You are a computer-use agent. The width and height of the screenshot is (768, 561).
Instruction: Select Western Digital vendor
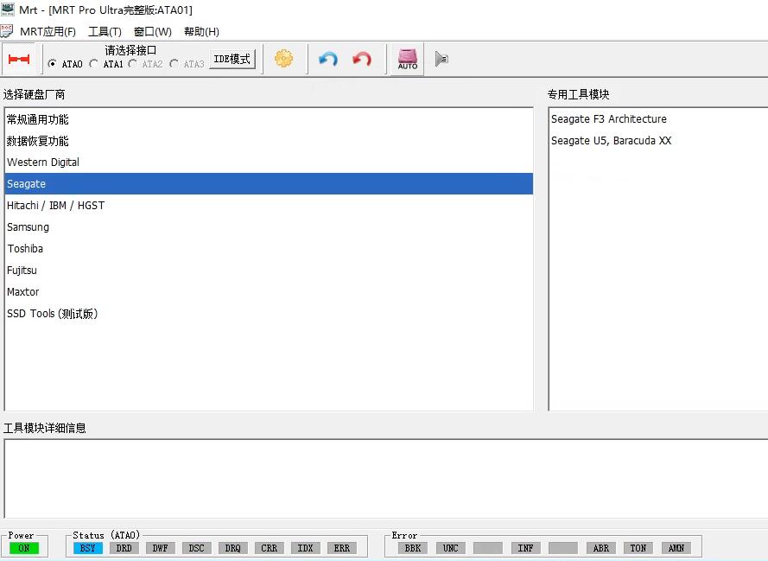pos(269,163)
